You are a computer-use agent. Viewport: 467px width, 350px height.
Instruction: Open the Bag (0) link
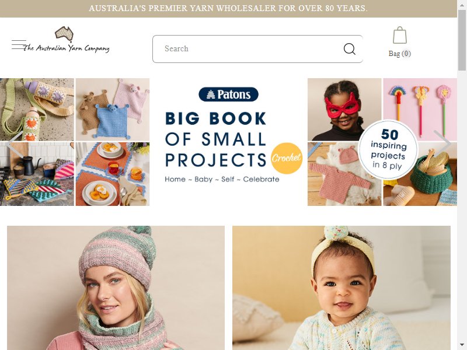pos(400,54)
